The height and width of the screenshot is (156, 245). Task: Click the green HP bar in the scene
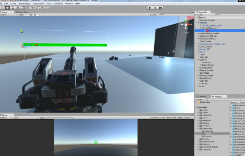point(65,45)
